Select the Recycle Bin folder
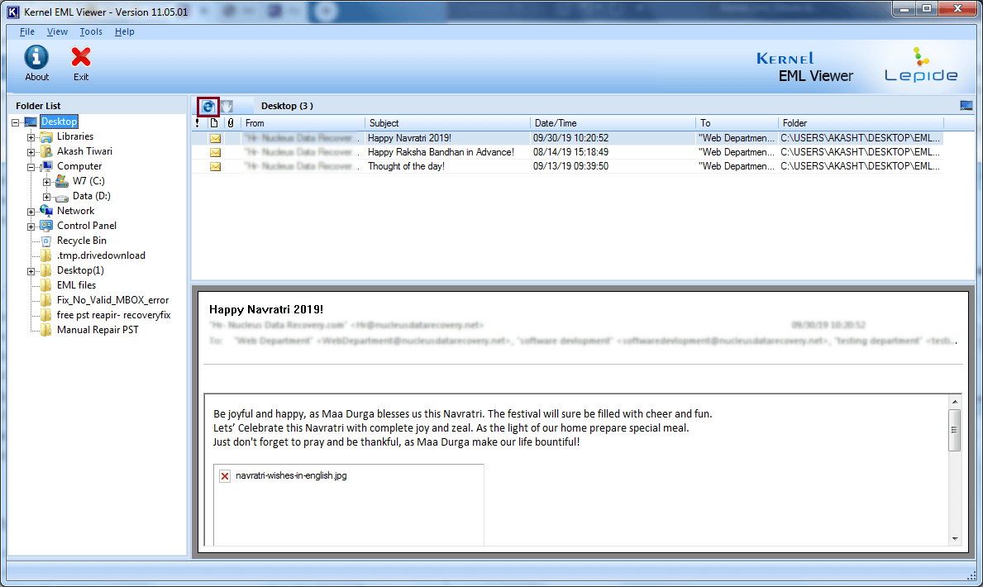The width and height of the screenshot is (983, 587). click(x=81, y=241)
